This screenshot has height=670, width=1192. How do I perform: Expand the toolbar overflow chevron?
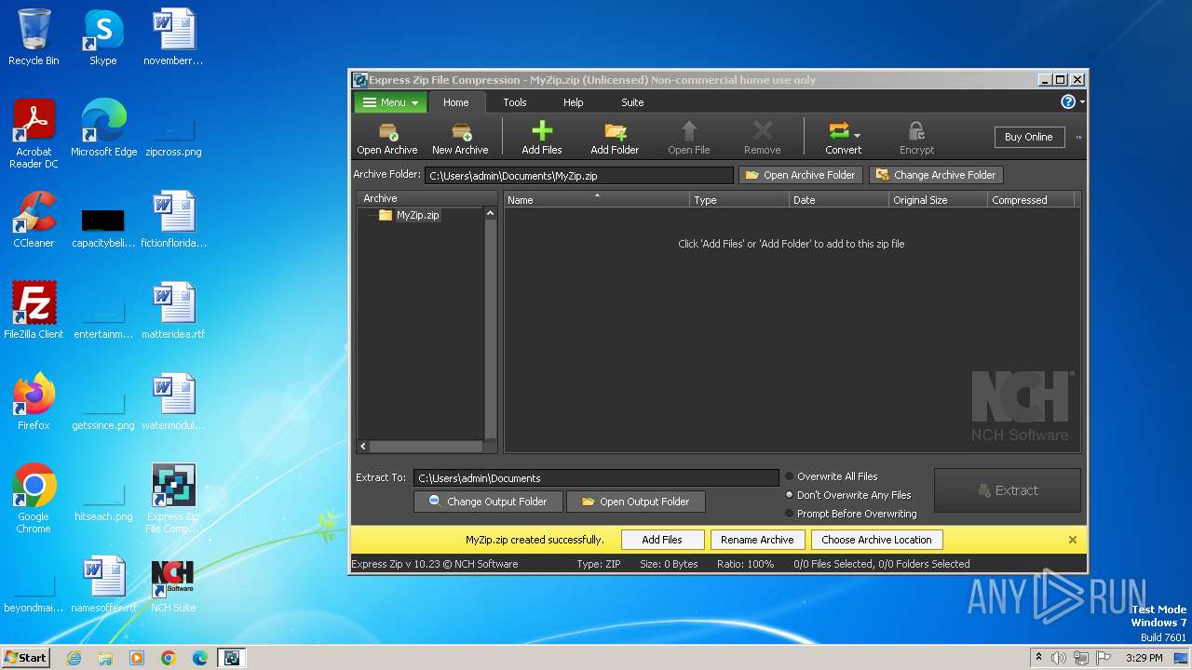pyautogui.click(x=1078, y=138)
